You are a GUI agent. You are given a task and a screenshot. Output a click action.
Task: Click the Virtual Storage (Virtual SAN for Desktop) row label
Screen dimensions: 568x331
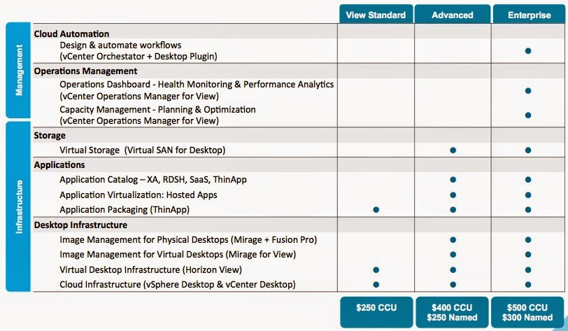click(x=142, y=150)
